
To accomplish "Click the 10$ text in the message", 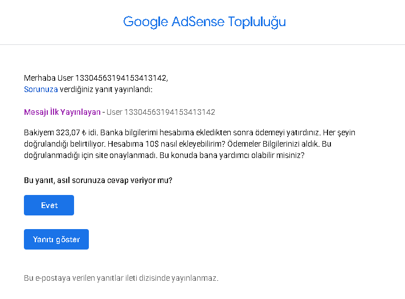I will click(152, 144).
